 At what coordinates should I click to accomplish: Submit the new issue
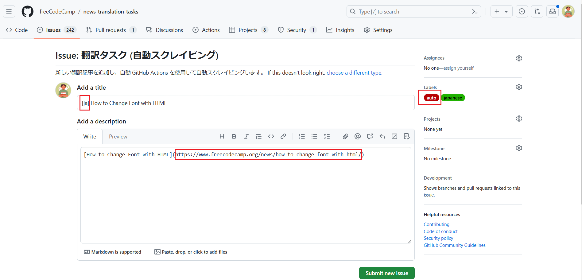[x=387, y=273]
